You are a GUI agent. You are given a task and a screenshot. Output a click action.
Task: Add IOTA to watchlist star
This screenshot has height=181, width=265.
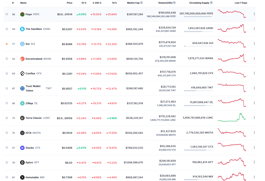pos(7,133)
